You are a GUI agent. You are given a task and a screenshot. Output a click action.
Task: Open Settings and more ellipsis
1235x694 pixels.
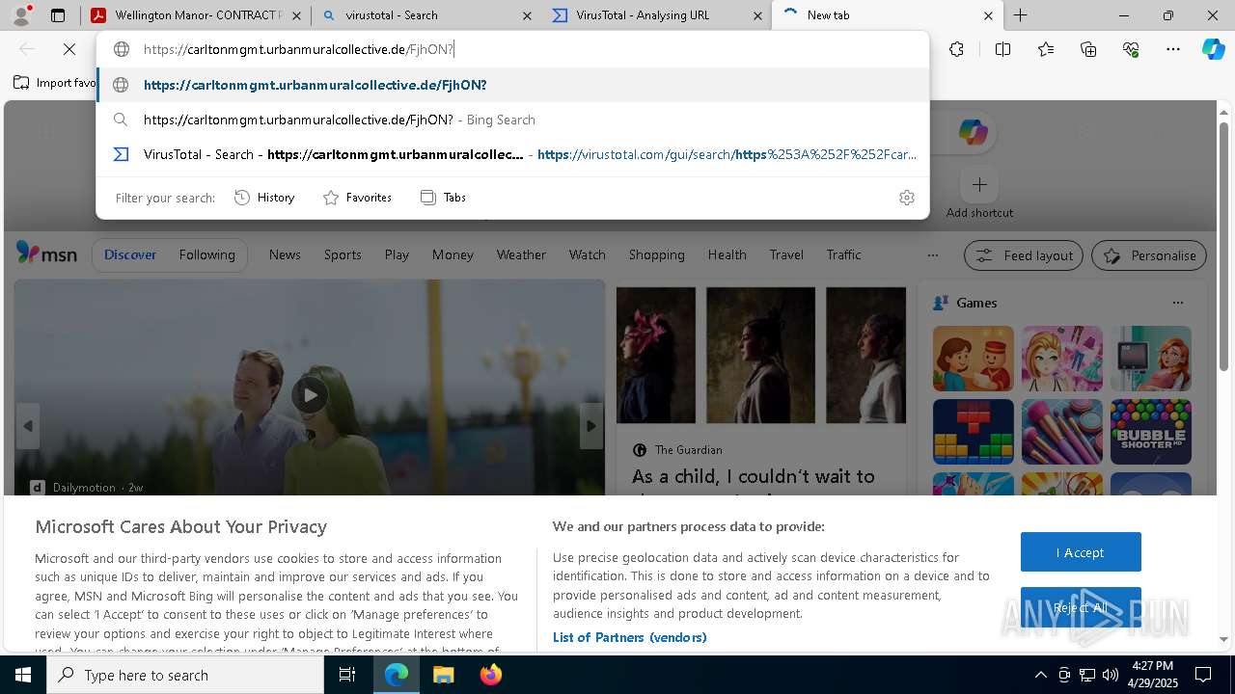pyautogui.click(x=1173, y=49)
